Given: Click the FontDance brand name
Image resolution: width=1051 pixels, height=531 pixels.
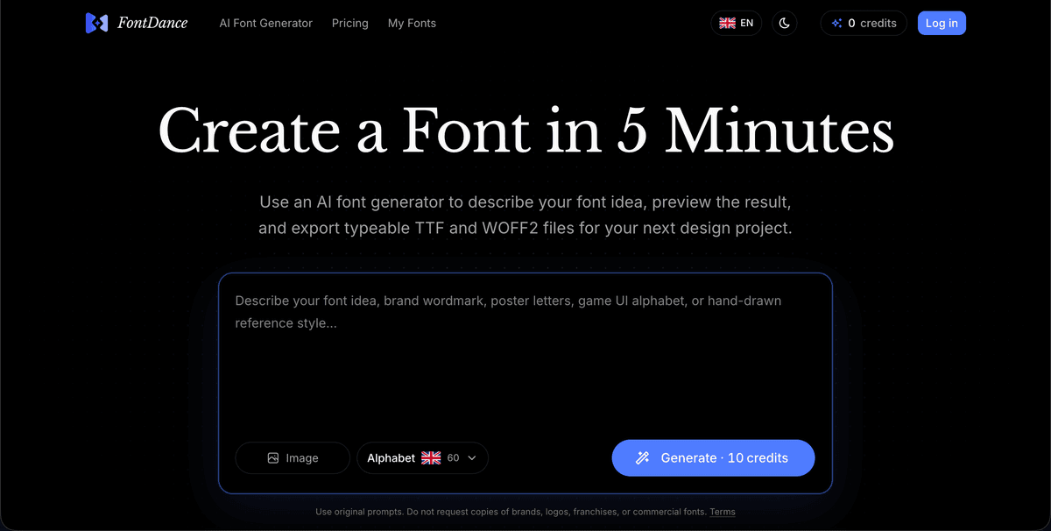Looking at the screenshot, I should [x=152, y=24].
